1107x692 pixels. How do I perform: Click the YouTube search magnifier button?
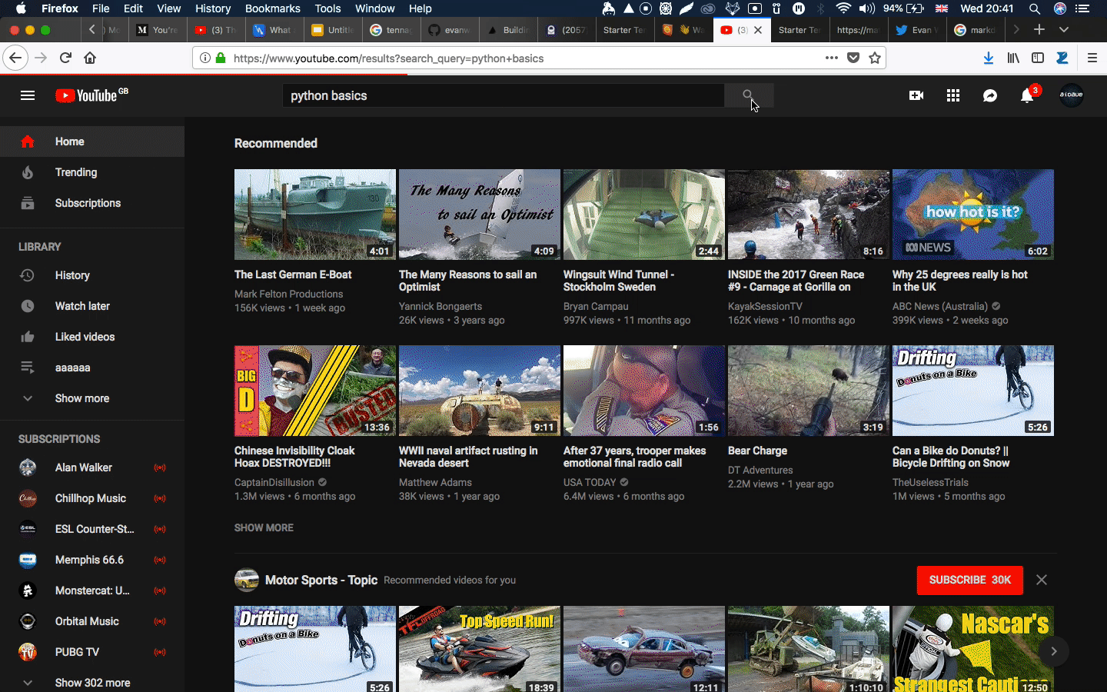(748, 95)
